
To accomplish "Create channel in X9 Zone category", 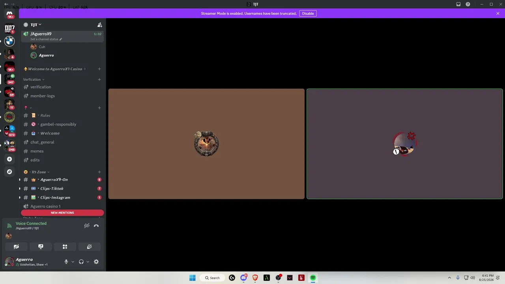I will [99, 172].
